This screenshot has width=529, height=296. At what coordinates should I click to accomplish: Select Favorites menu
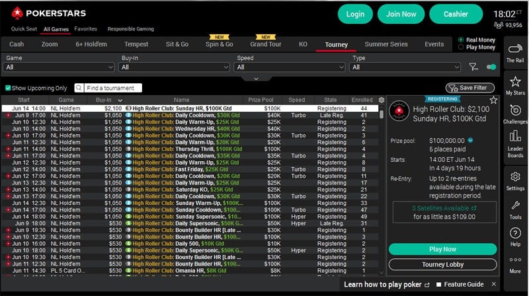click(x=86, y=28)
